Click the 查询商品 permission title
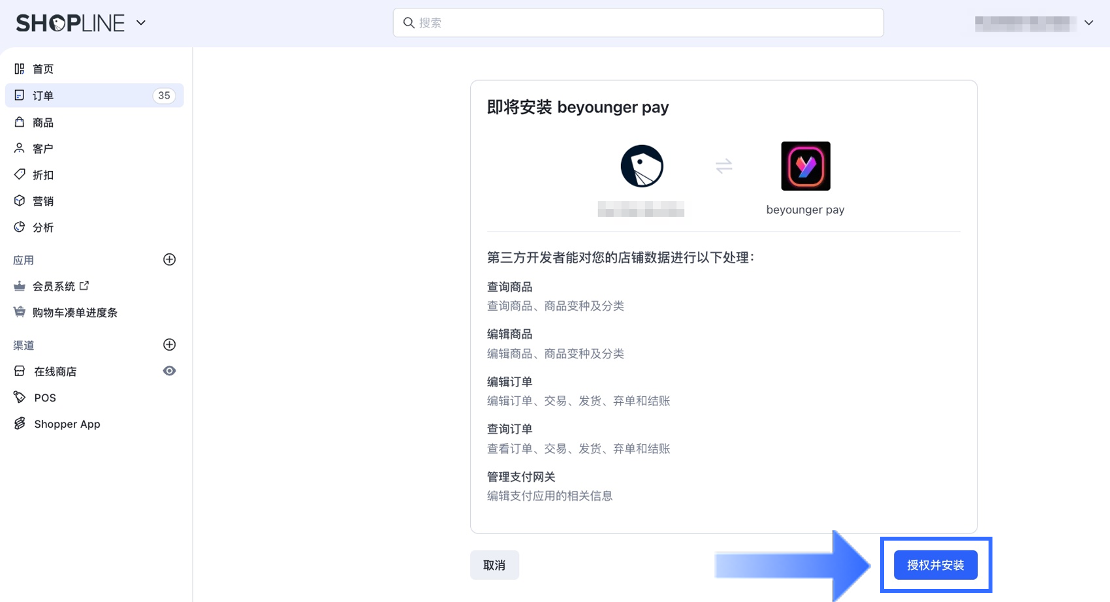1110x602 pixels. pyautogui.click(x=509, y=287)
